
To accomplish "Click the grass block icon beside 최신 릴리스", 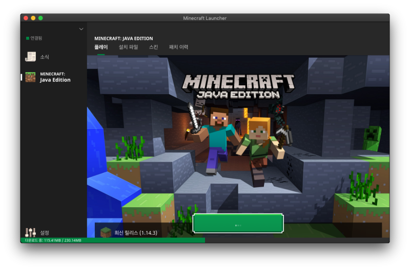I will 106,232.
